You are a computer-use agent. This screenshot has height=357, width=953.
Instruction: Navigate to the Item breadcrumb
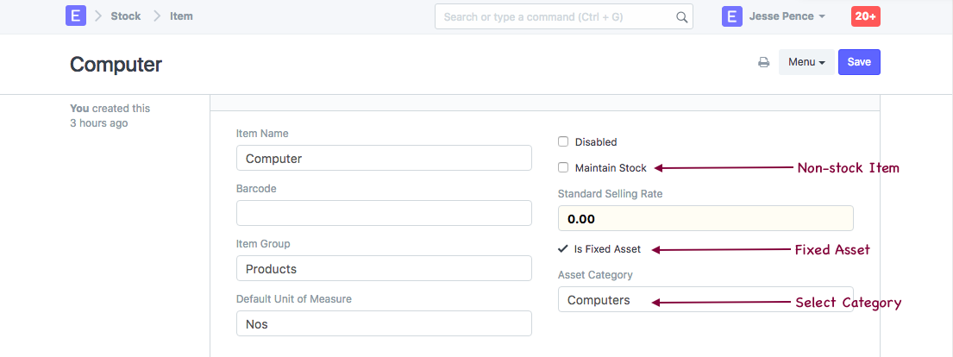[181, 16]
